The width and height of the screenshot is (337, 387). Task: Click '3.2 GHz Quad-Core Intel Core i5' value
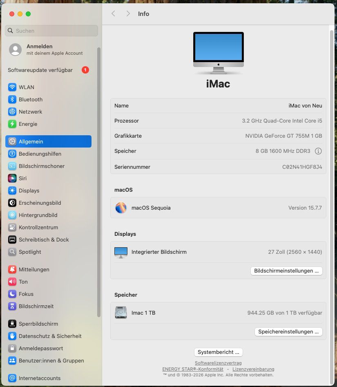pos(282,121)
